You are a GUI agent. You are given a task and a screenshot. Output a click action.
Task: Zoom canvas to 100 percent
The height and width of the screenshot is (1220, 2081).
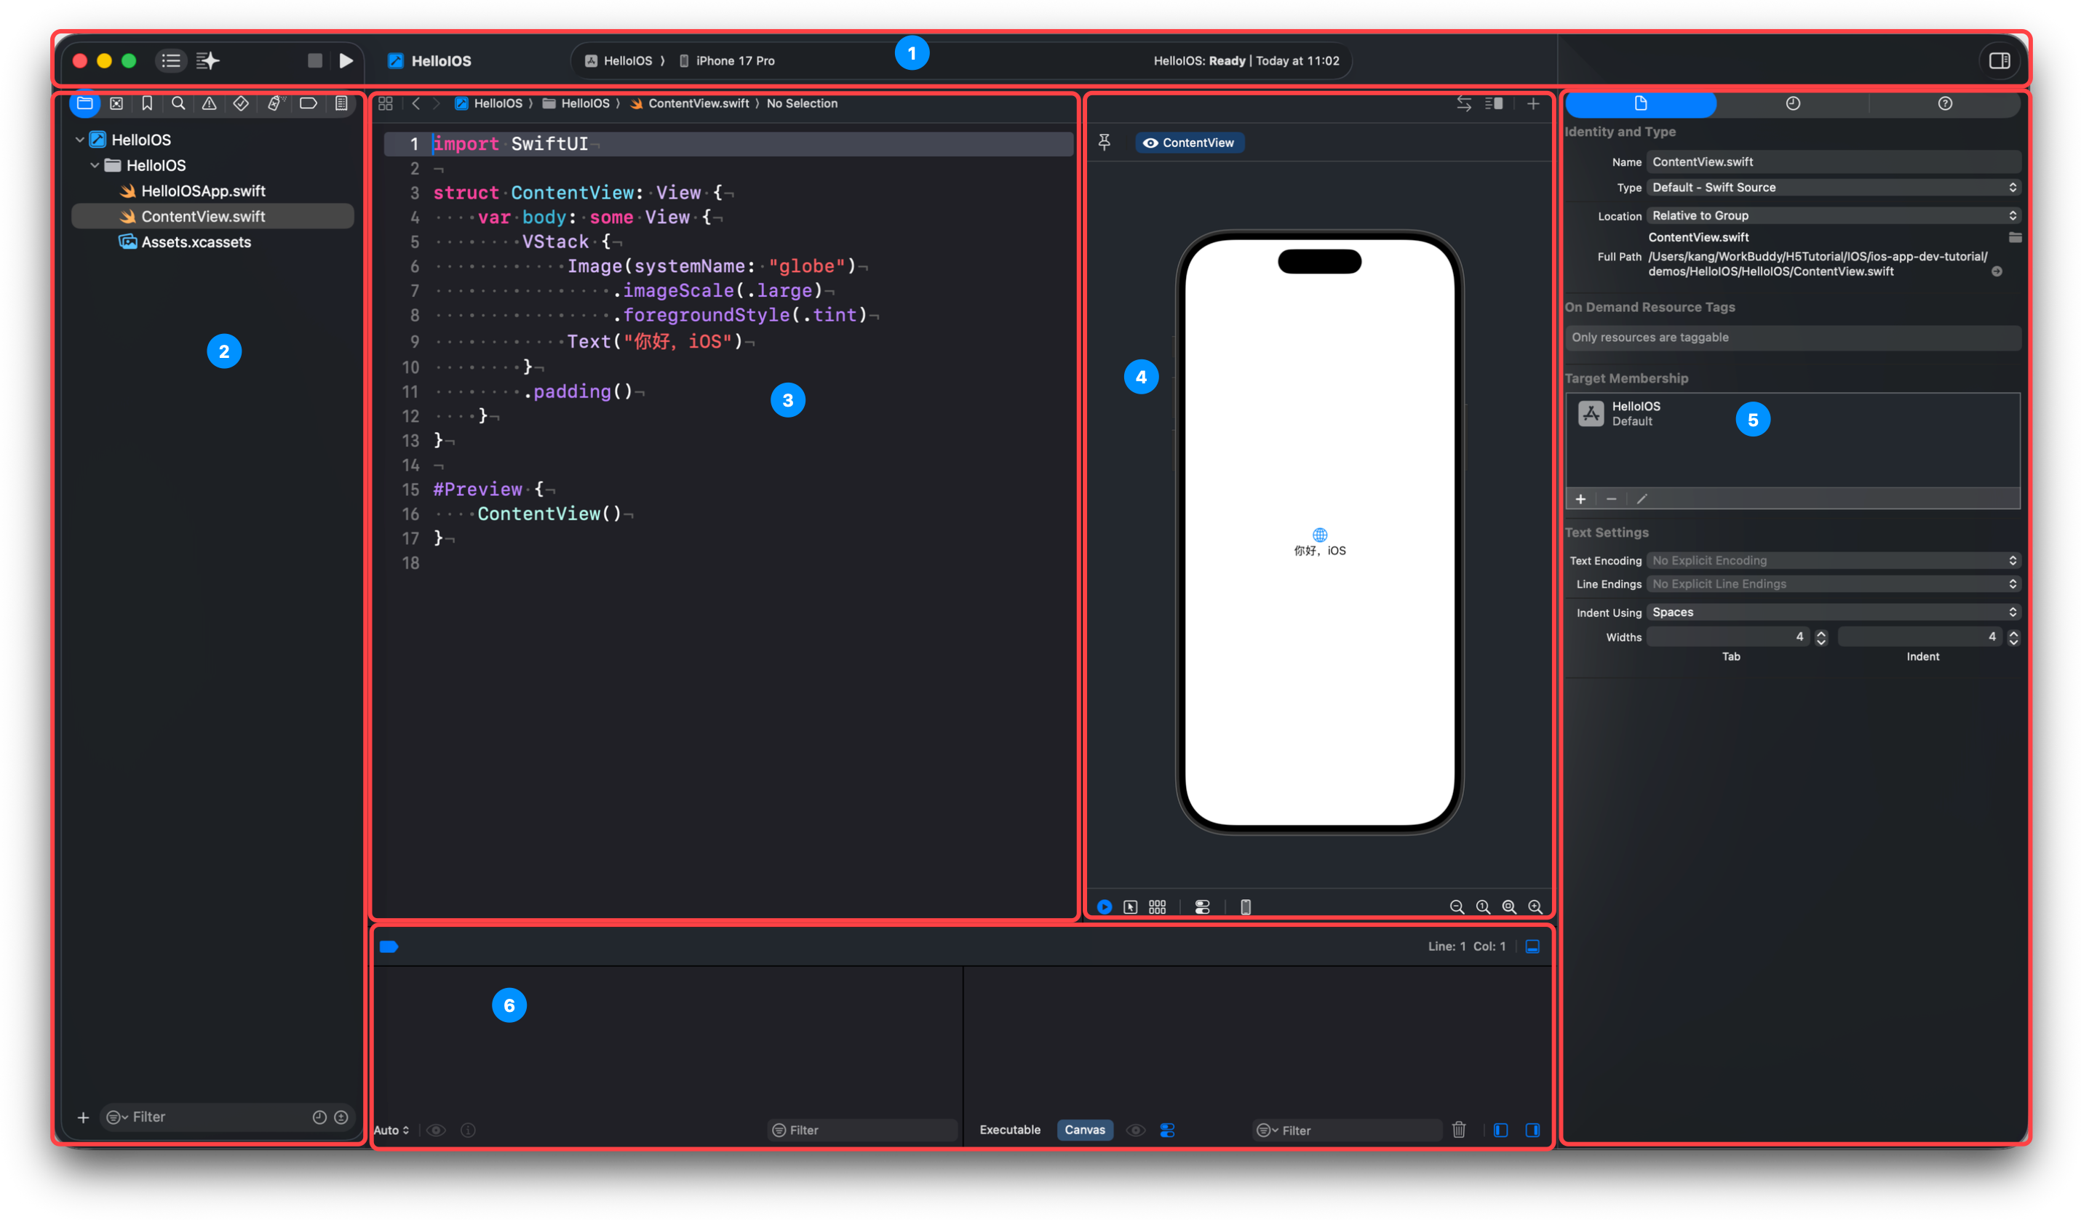(1483, 906)
